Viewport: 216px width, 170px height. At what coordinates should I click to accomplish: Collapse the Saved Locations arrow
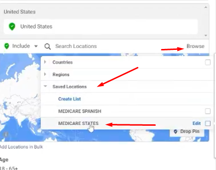45,86
